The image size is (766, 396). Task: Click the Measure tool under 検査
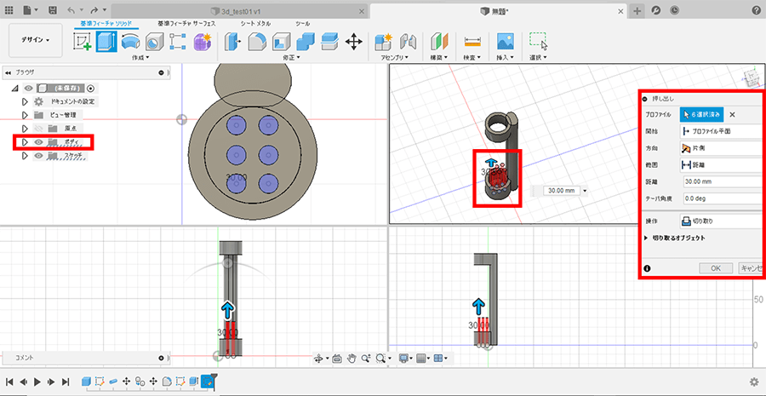pyautogui.click(x=472, y=42)
